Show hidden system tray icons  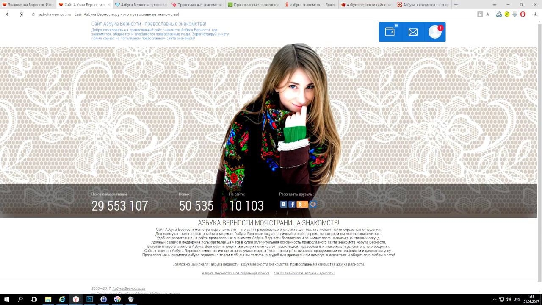(495, 299)
